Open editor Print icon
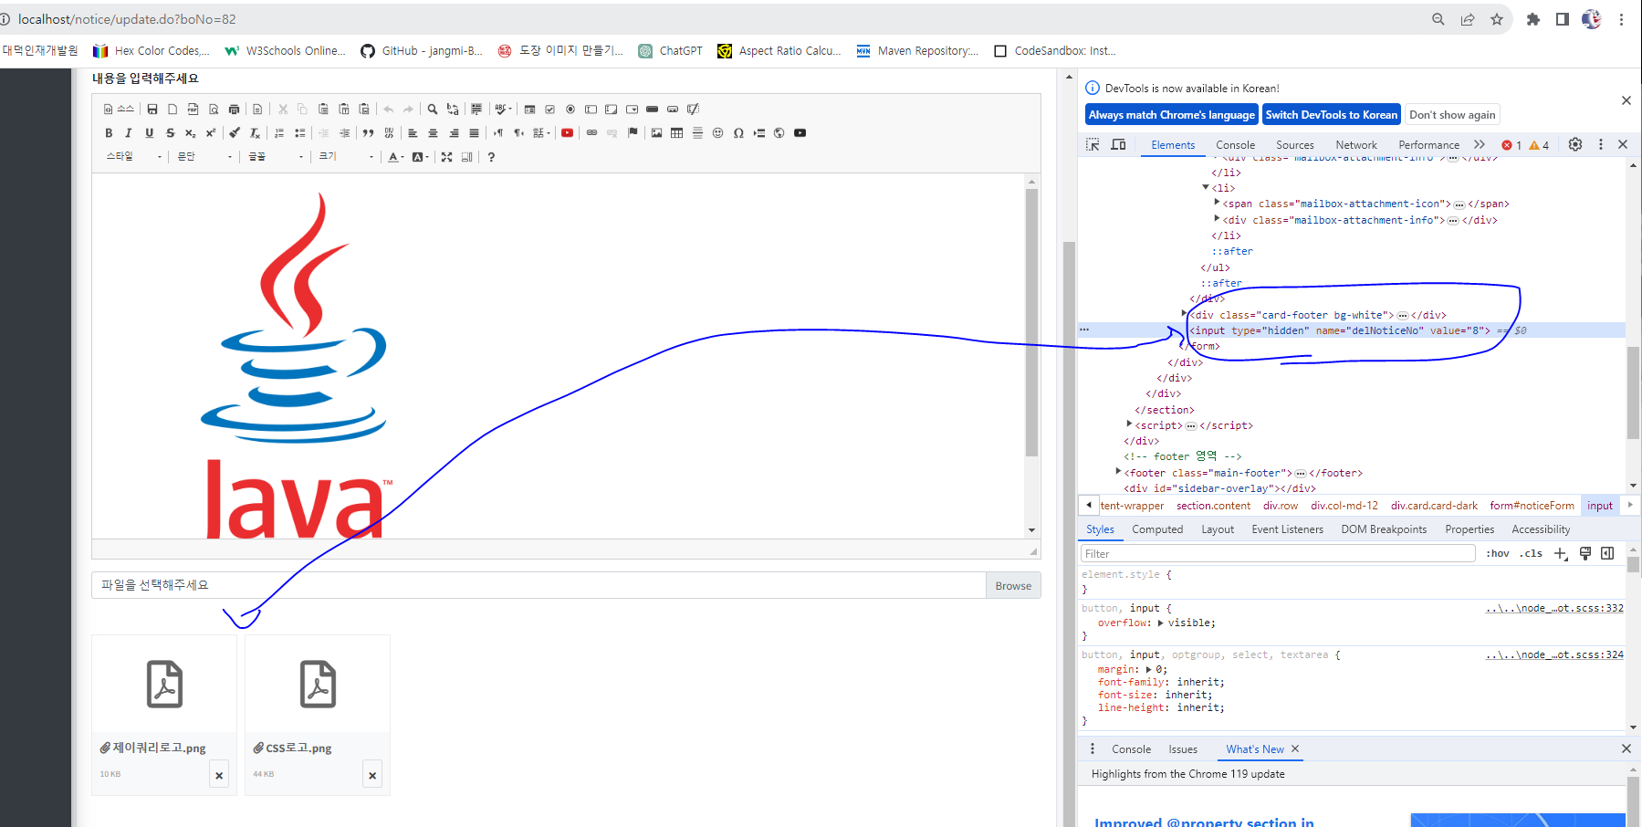 (234, 109)
